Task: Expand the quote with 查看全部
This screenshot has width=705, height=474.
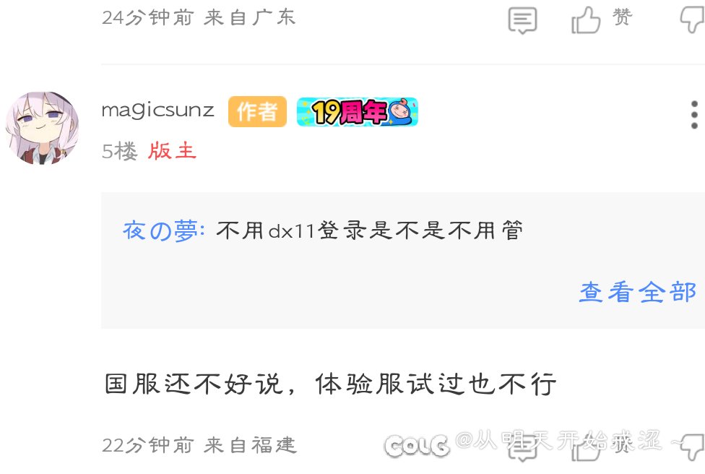Action: pos(637,293)
